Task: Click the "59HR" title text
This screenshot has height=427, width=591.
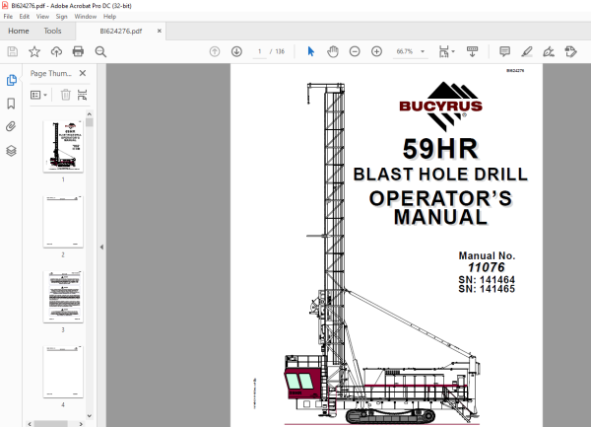Action: point(440,149)
